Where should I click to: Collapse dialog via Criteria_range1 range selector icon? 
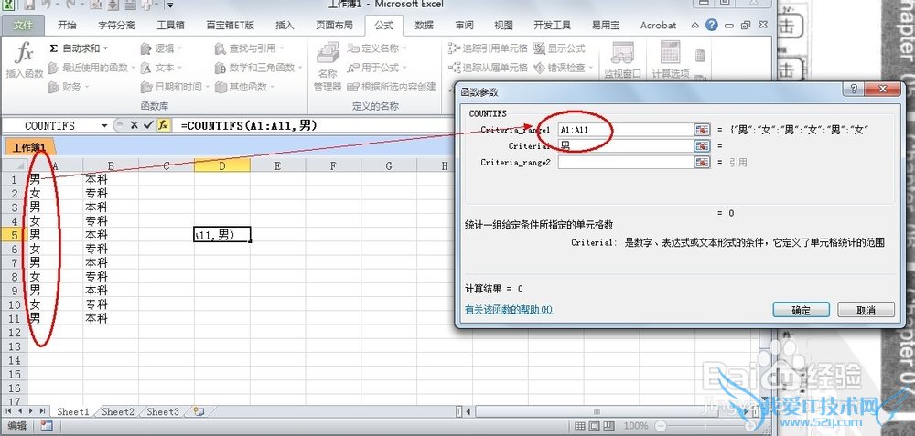click(x=702, y=130)
